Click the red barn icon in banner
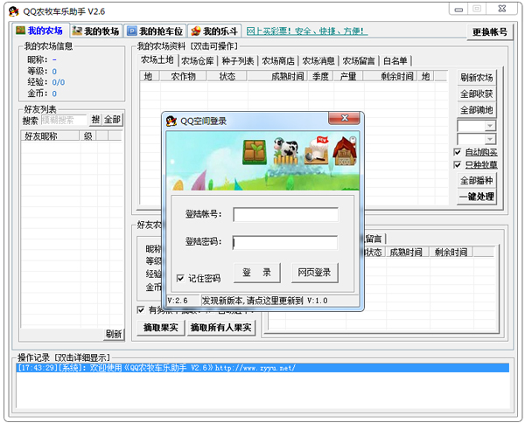This screenshot has height=423, width=525. (x=346, y=154)
